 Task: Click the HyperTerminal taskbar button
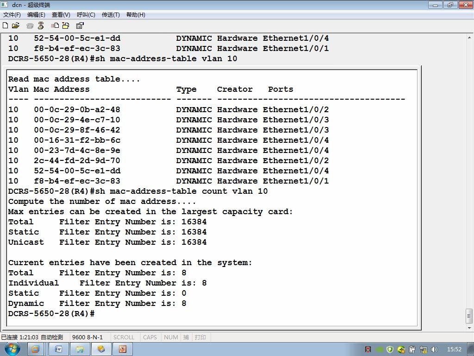101,350
